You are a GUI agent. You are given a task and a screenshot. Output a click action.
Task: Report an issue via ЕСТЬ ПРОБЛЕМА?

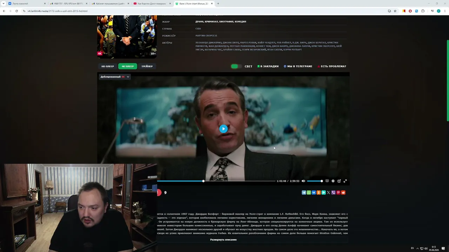pyautogui.click(x=332, y=66)
